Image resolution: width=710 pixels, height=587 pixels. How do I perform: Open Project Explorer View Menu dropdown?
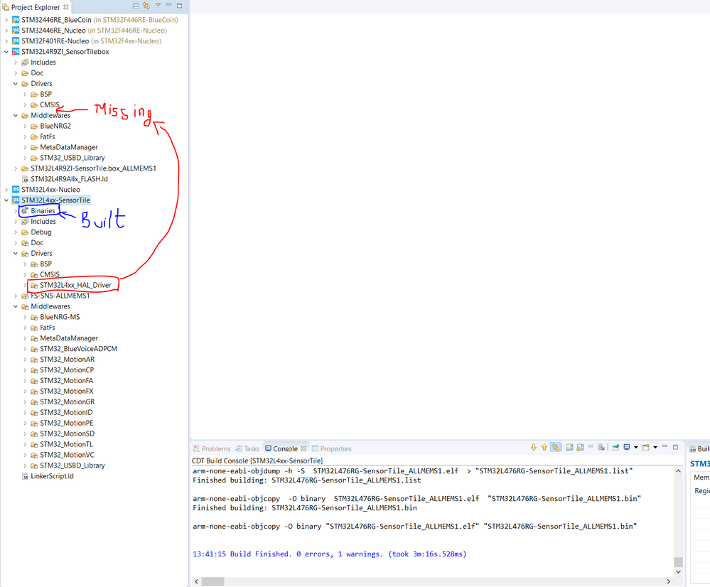tap(158, 5)
